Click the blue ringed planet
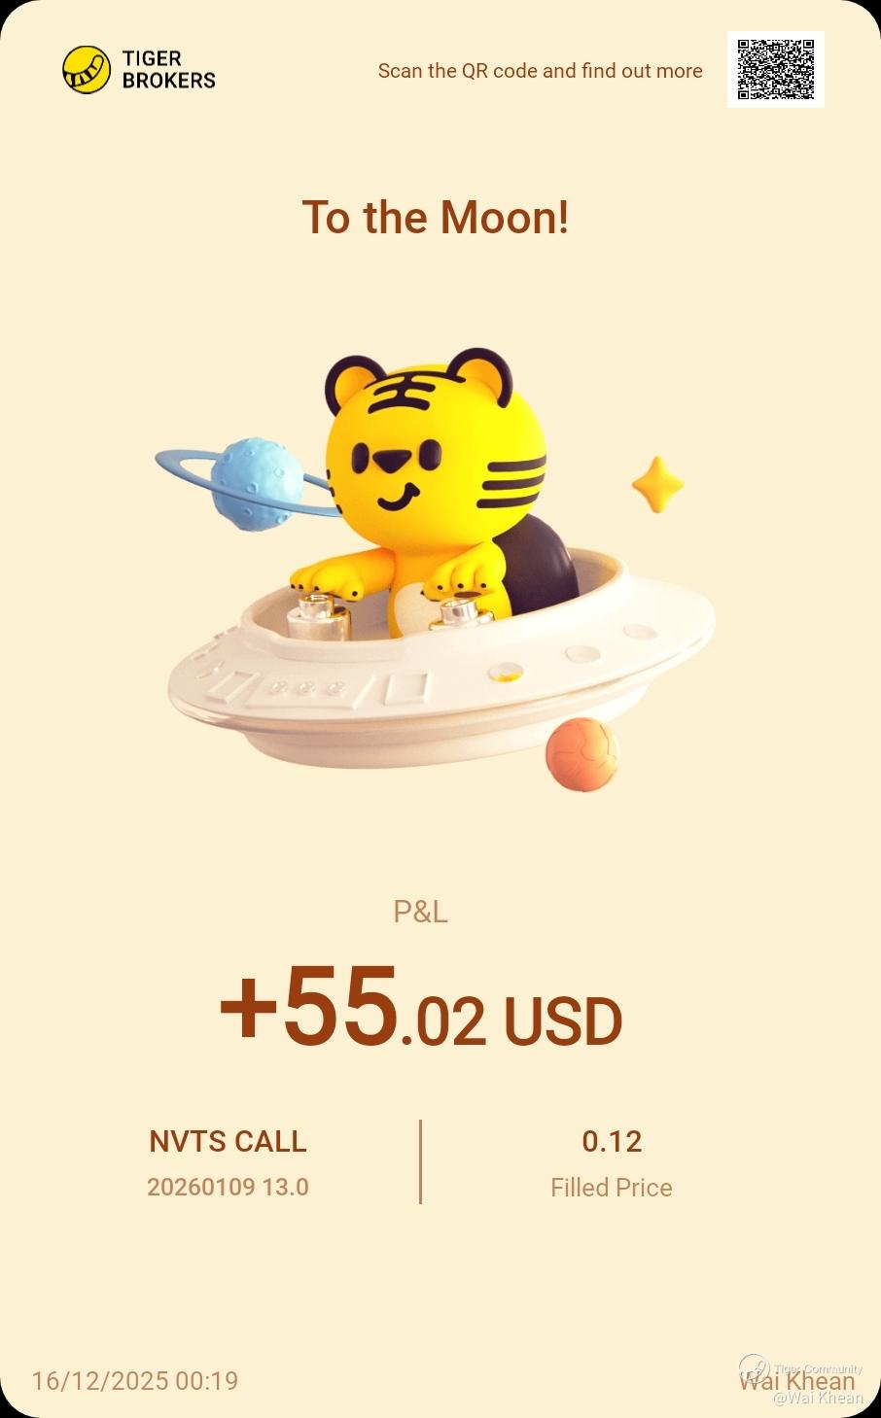 pos(249,484)
